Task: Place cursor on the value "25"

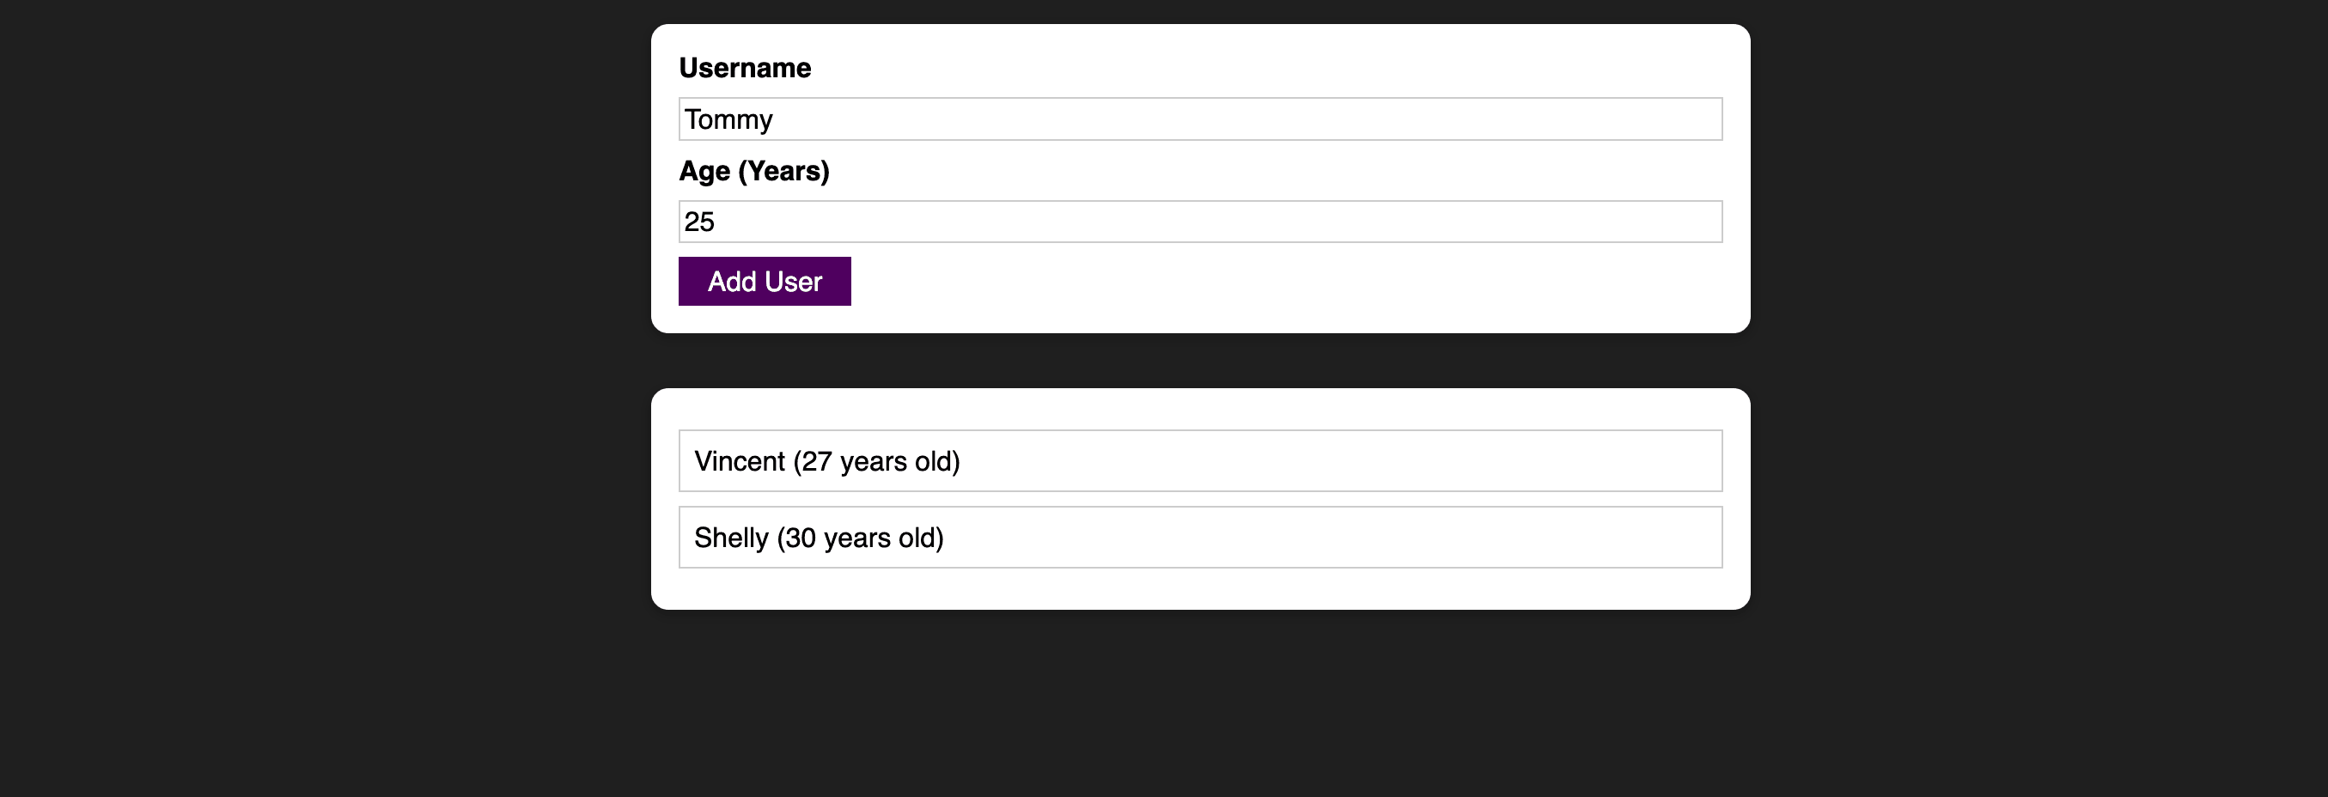Action: 699,222
